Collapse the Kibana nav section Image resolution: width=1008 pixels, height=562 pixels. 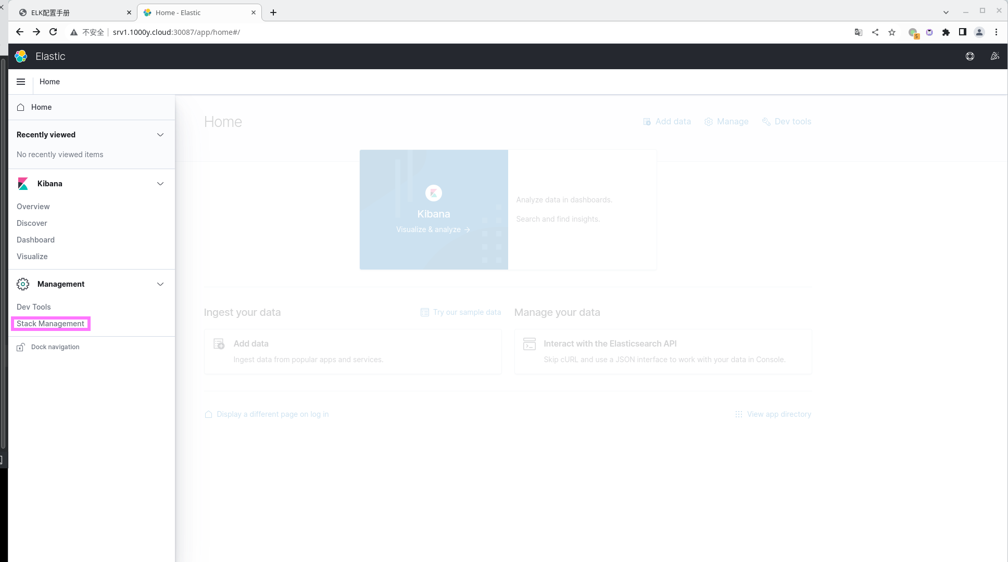point(160,184)
